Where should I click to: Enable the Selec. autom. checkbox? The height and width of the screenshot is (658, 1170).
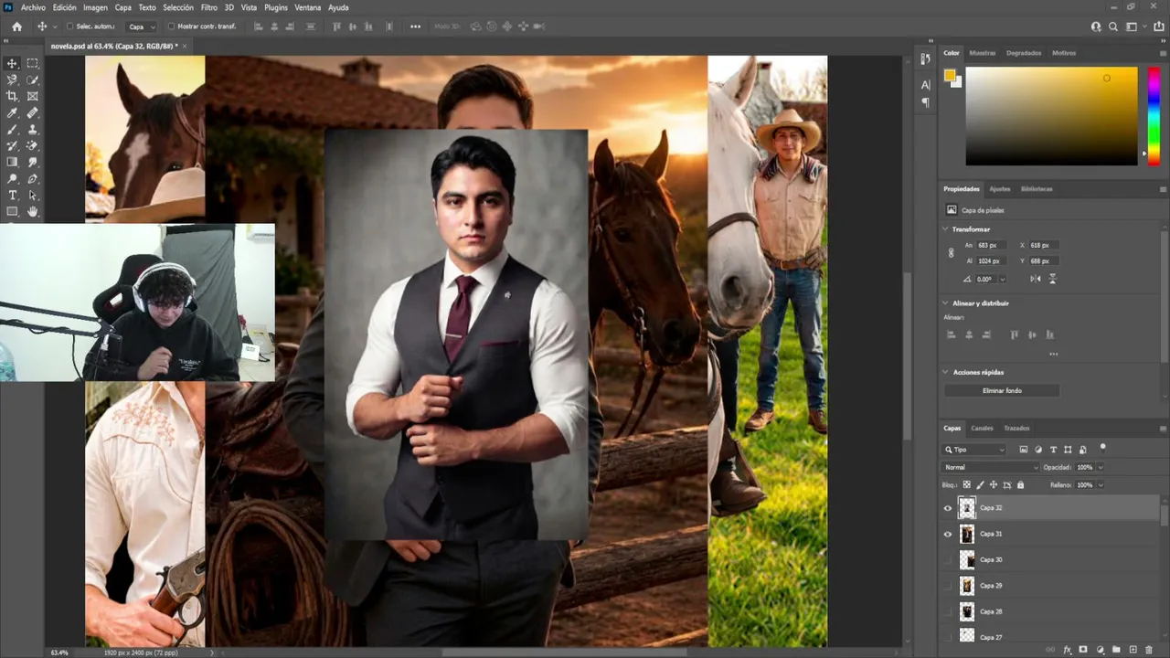point(69,27)
